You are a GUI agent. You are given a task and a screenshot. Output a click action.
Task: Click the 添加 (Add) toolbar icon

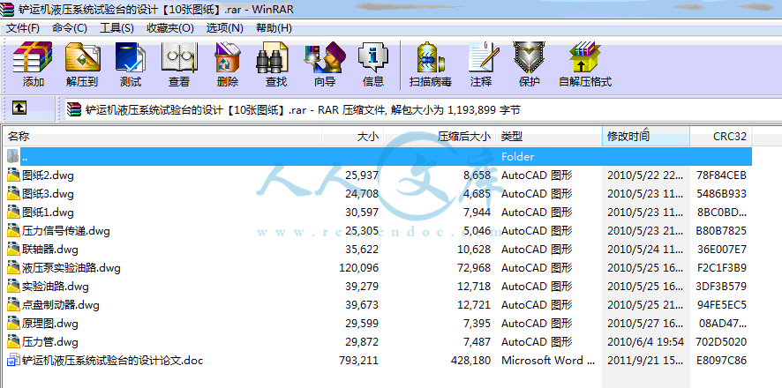(33, 56)
